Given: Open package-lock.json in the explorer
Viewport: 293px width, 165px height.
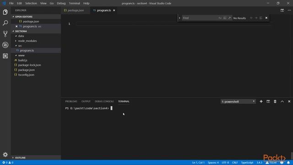Looking at the screenshot, I should click(36, 65).
